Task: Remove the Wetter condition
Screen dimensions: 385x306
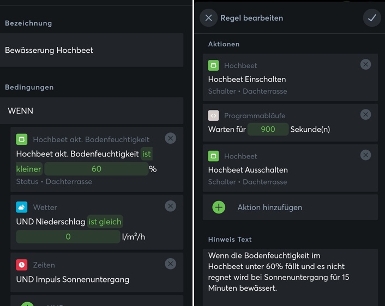Action: (x=171, y=206)
